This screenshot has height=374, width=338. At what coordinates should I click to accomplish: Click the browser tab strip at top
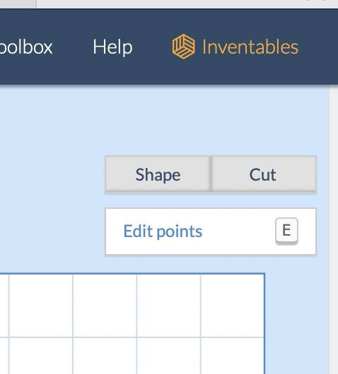click(187, 4)
